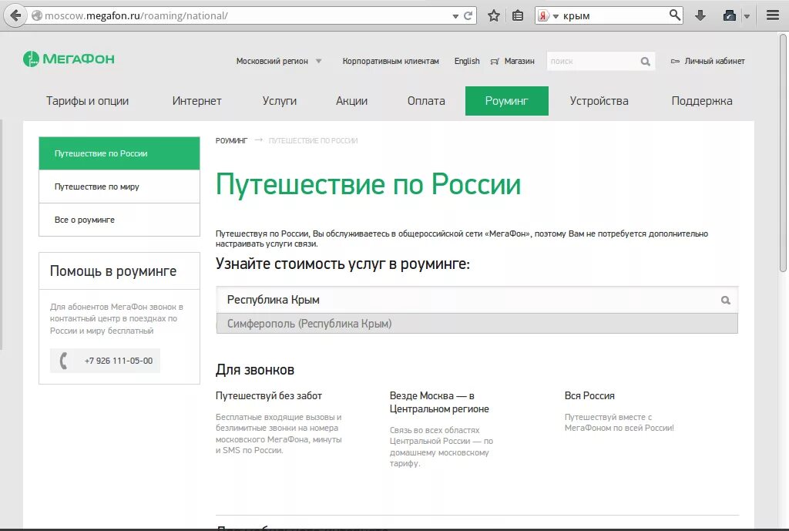Image resolution: width=789 pixels, height=531 pixels.
Task: Click the handset phone icon
Action: (x=63, y=361)
